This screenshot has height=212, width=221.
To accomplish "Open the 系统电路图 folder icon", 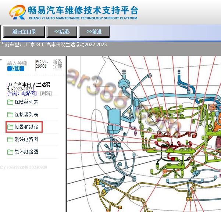I will pyautogui.click(x=10, y=140).
